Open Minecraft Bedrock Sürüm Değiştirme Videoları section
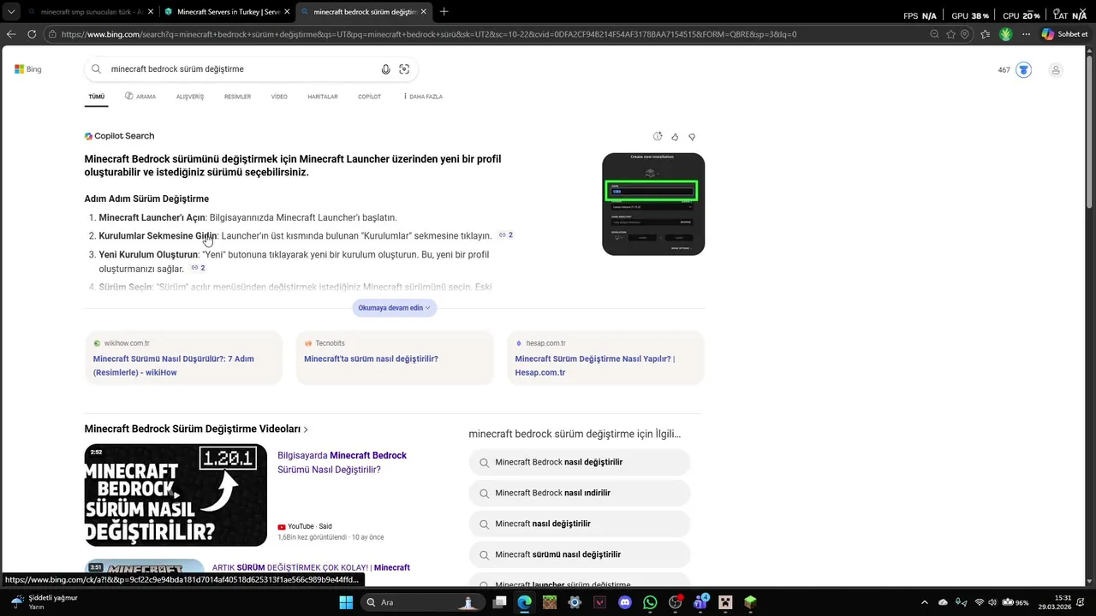 click(196, 429)
